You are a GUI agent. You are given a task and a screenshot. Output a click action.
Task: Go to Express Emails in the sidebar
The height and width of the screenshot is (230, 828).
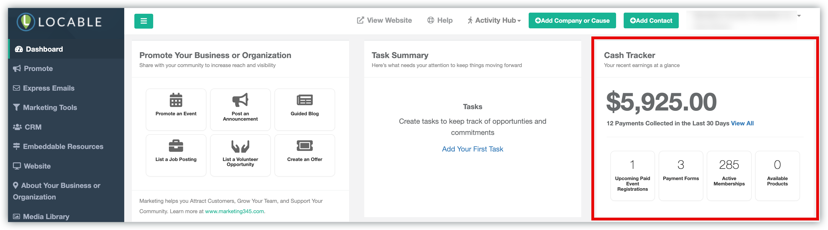pos(49,88)
